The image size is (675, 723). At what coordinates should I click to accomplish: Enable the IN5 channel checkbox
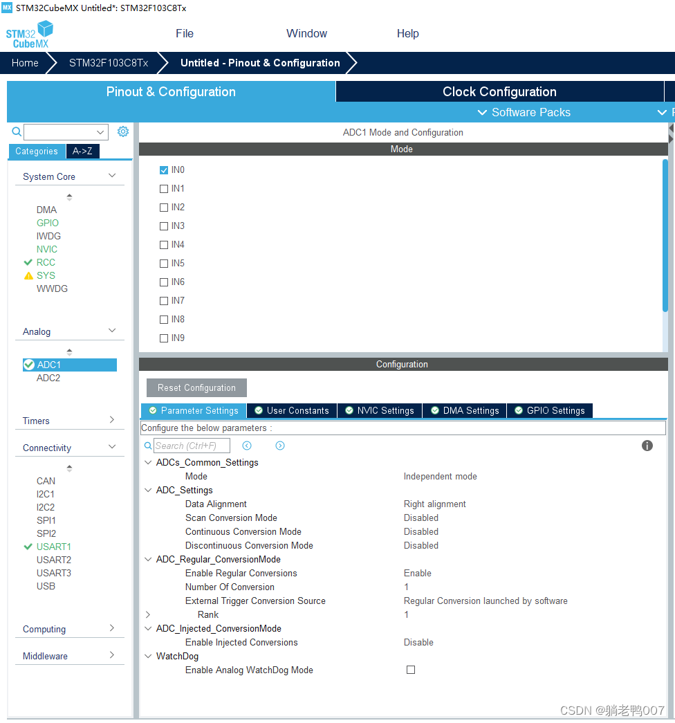click(x=164, y=264)
